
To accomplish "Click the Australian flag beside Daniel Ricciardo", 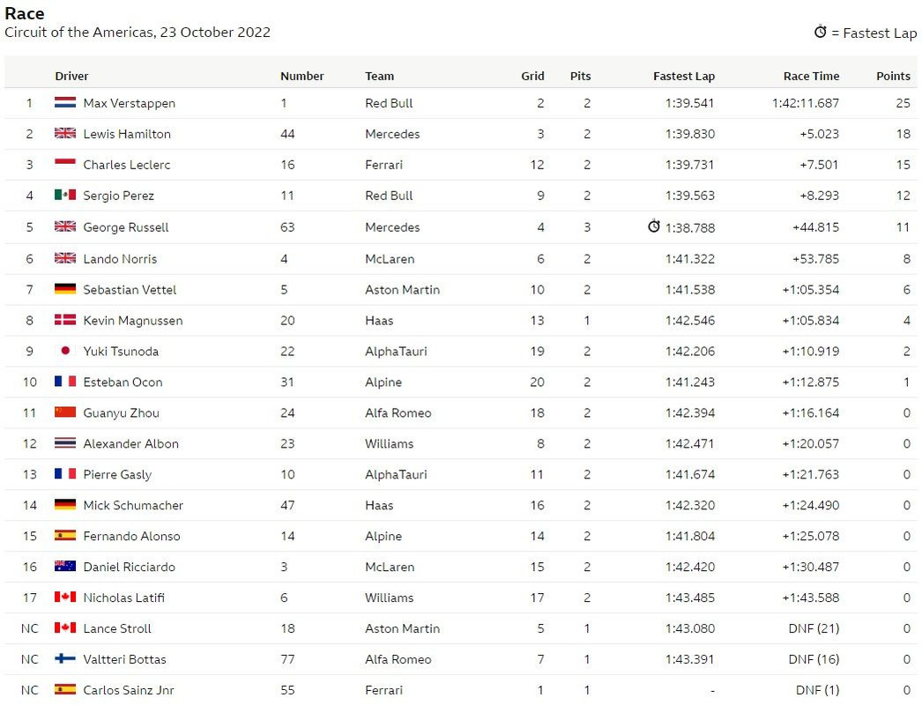I will (x=65, y=567).
